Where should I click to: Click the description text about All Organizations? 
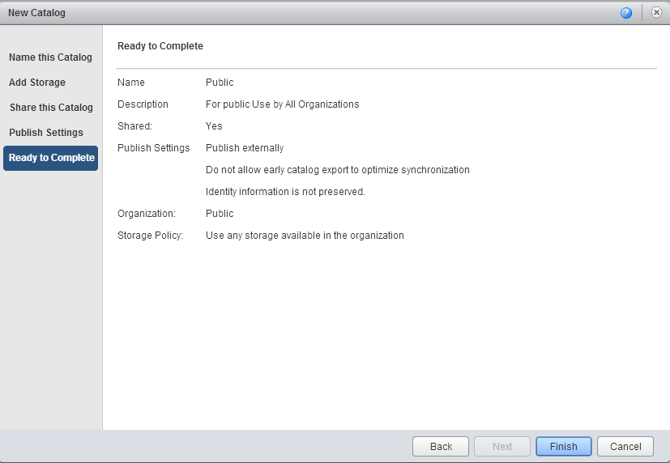[x=282, y=104]
